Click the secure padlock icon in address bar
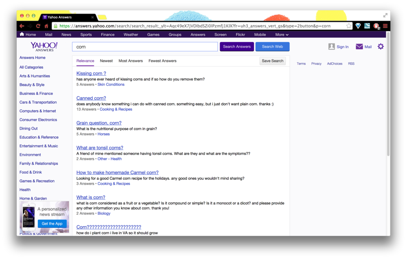The height and width of the screenshot is (259, 407). point(55,26)
